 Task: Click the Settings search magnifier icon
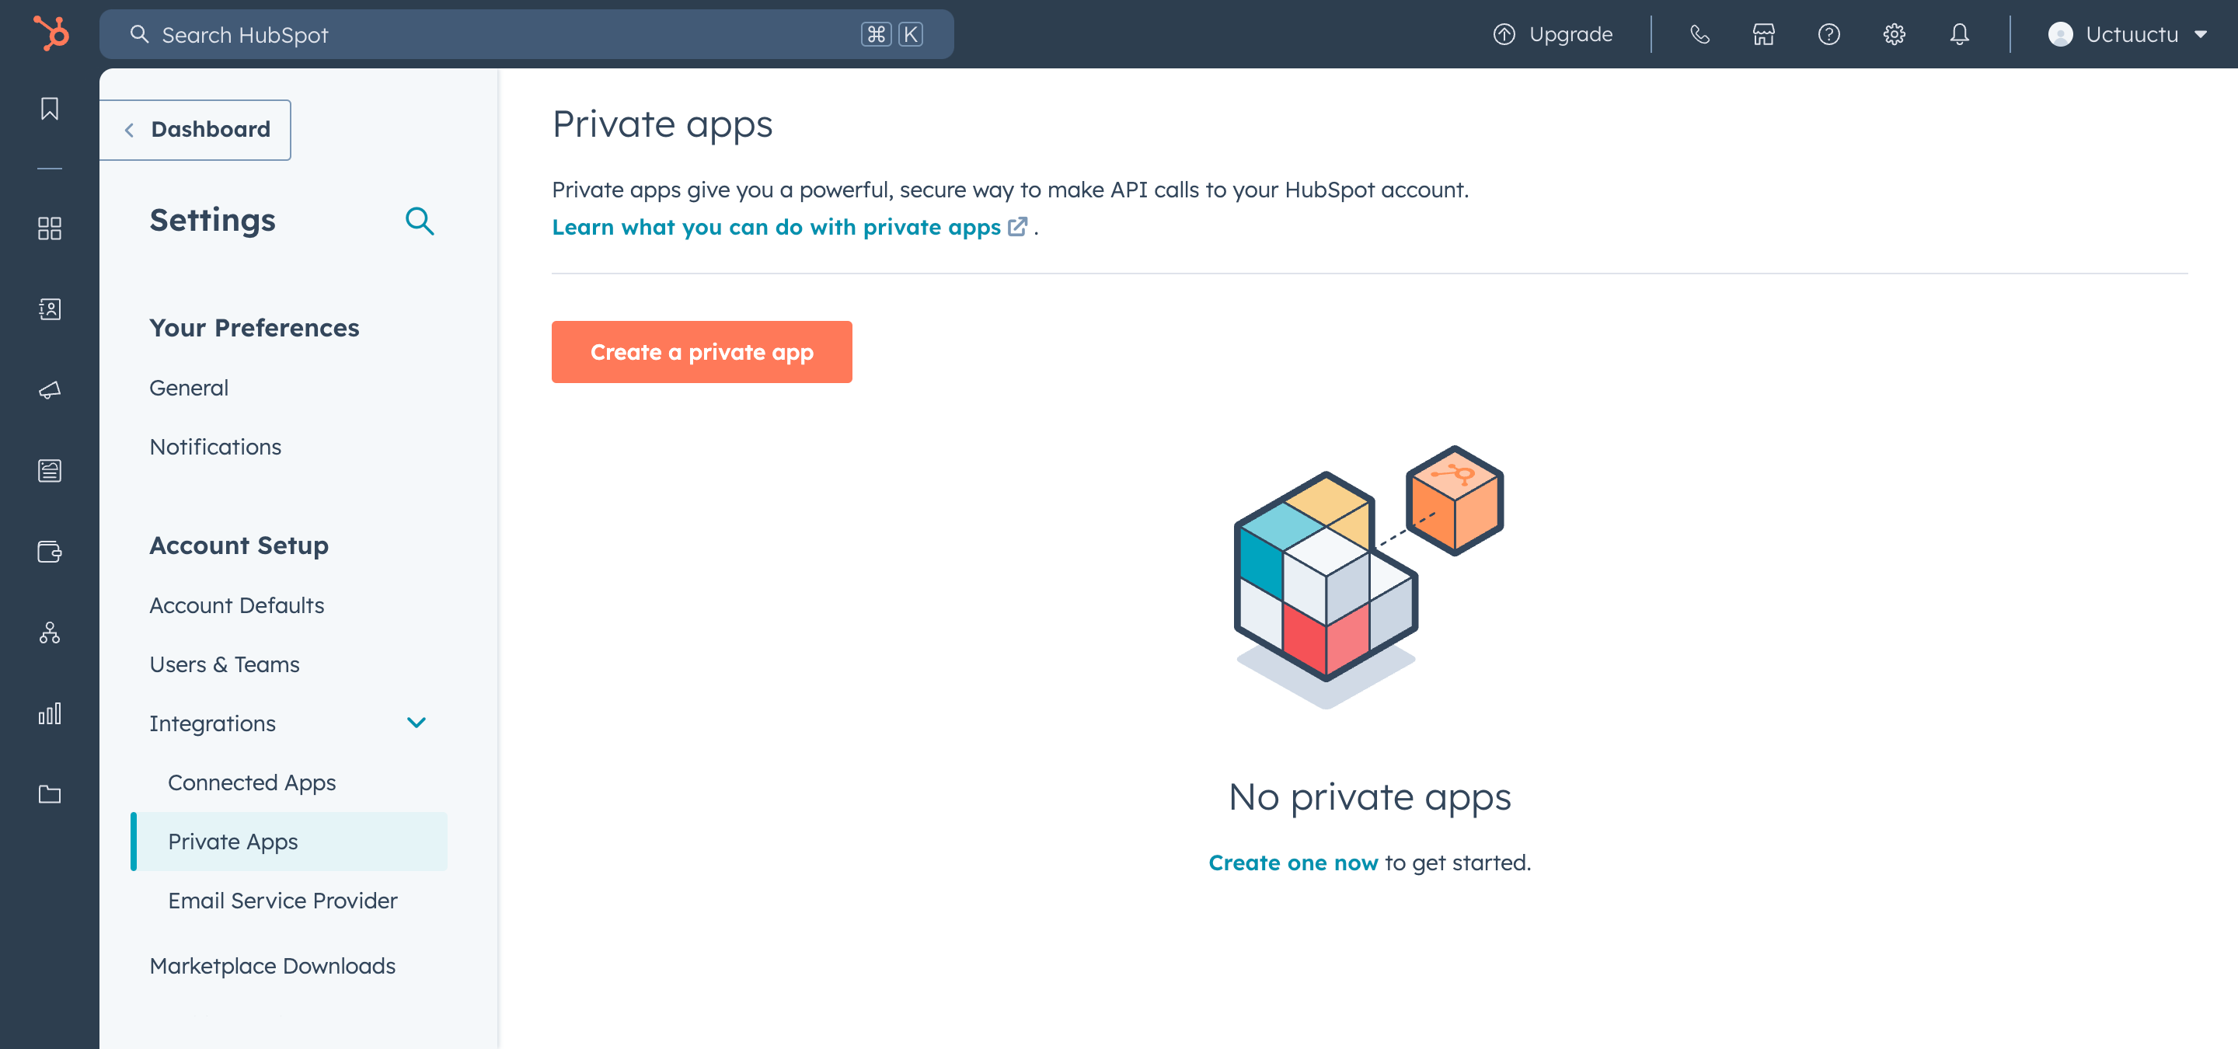pyautogui.click(x=420, y=221)
